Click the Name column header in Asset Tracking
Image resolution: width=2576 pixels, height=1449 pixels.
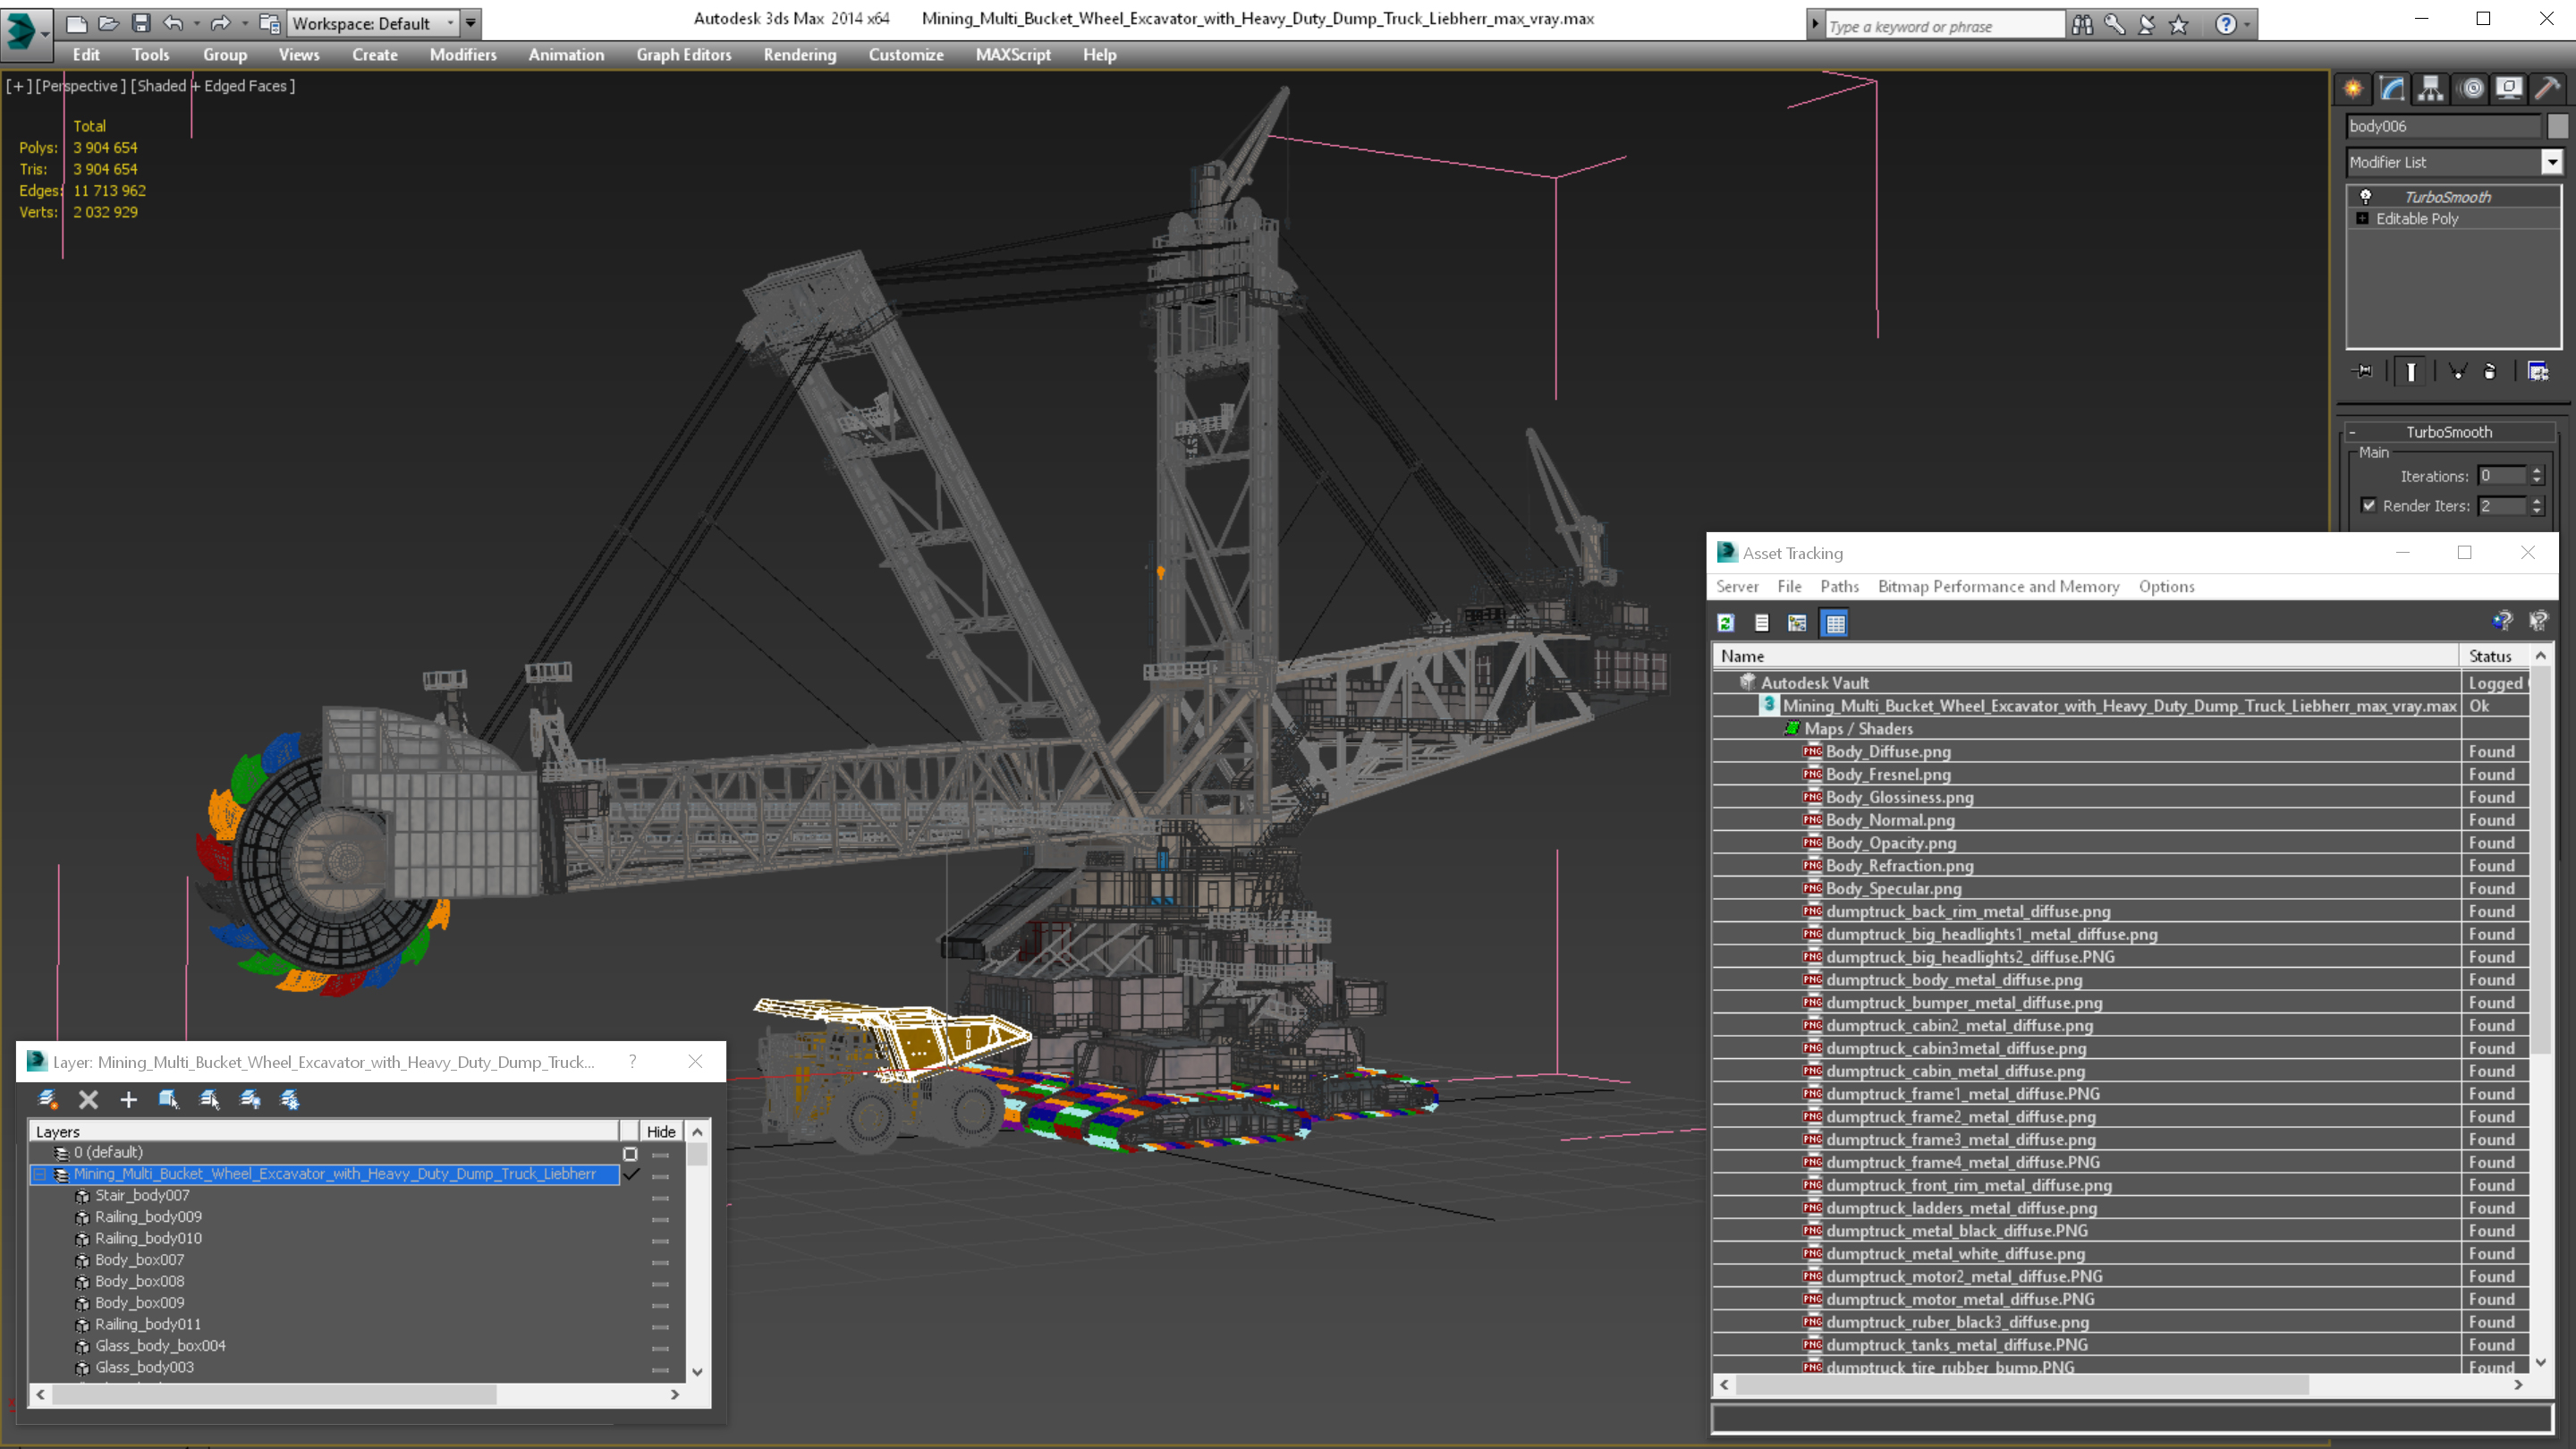pos(2086,656)
